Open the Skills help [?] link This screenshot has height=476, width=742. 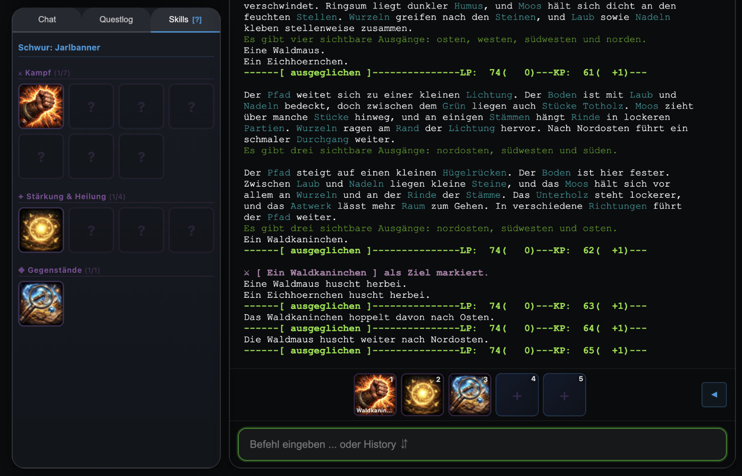[197, 20]
